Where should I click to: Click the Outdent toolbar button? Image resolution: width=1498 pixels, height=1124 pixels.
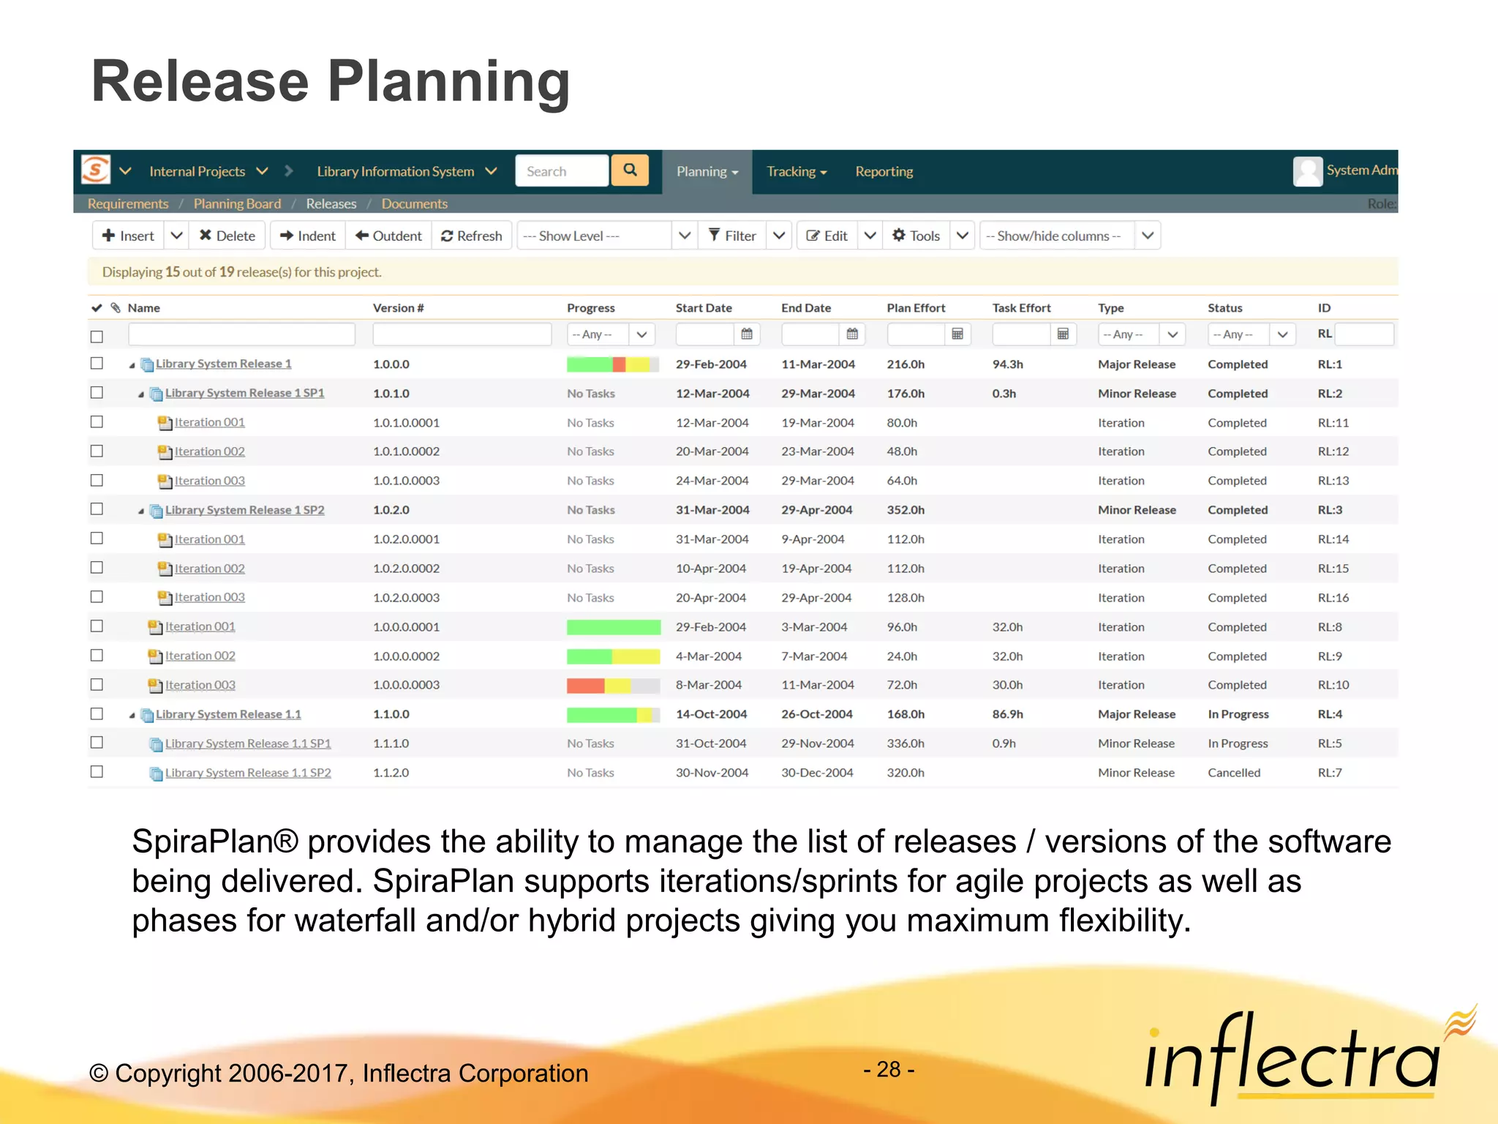[388, 236]
